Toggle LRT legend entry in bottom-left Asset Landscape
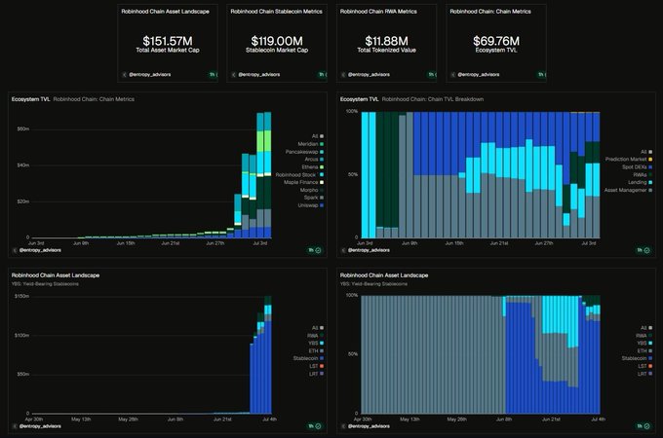 click(x=316, y=374)
